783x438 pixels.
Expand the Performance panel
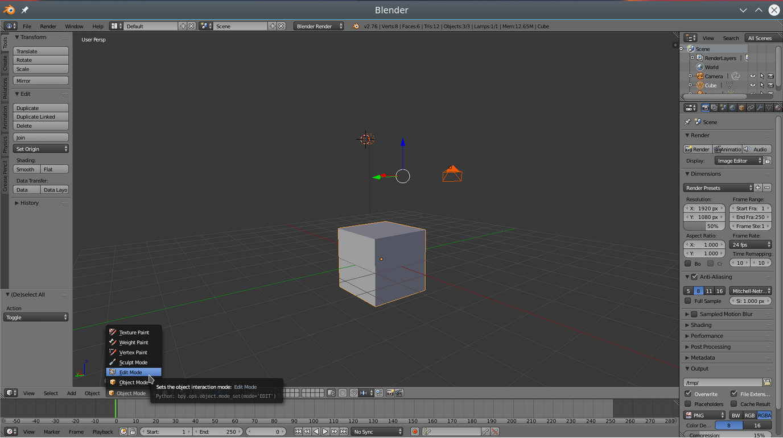coord(707,336)
